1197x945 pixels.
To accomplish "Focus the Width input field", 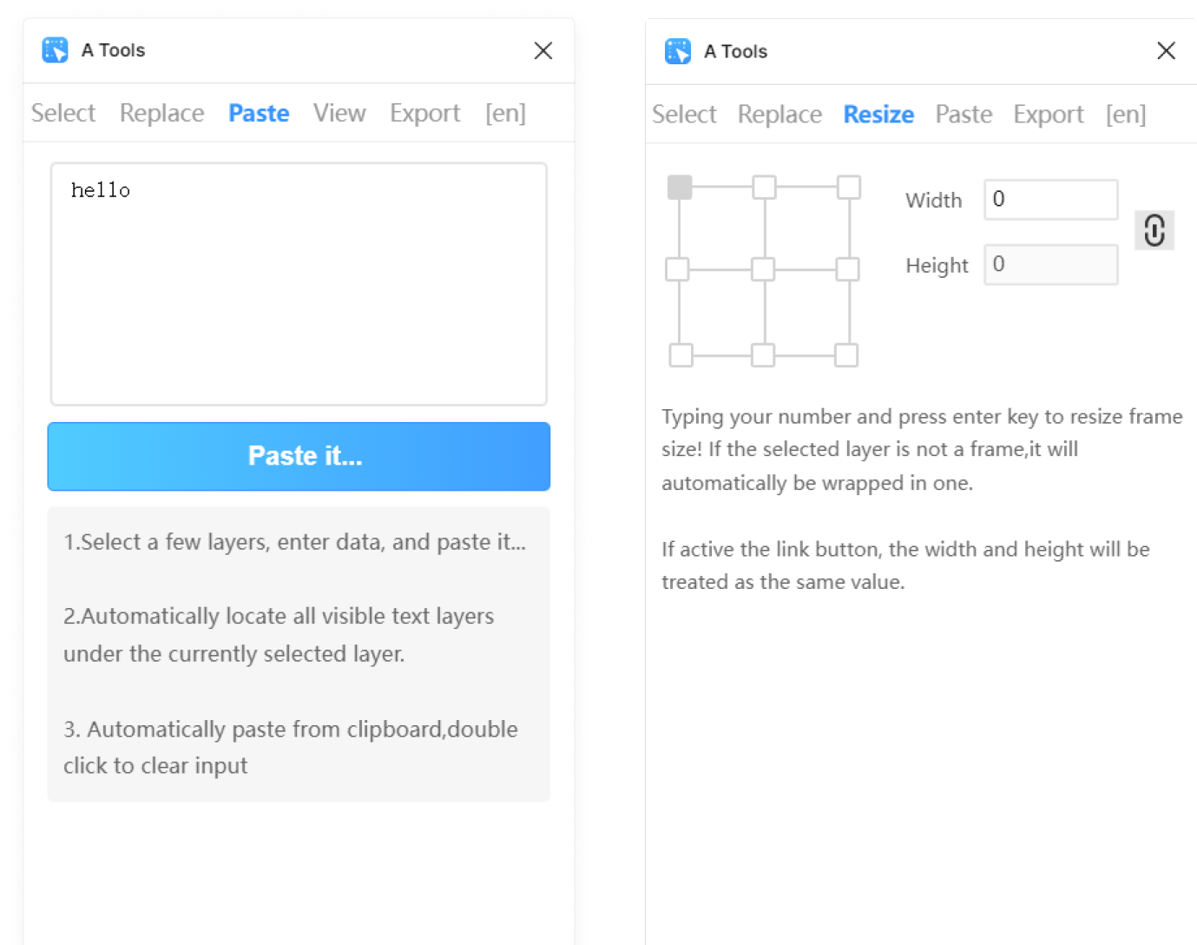I will point(1050,200).
